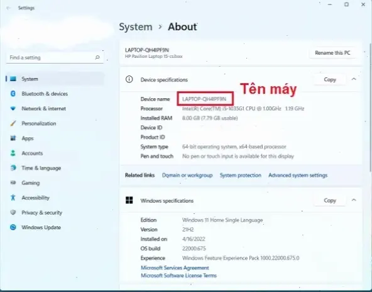
Task: Select the Network & internet icon
Action: click(x=13, y=109)
